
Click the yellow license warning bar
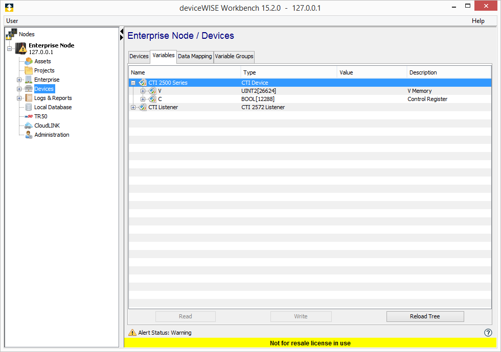coord(310,343)
